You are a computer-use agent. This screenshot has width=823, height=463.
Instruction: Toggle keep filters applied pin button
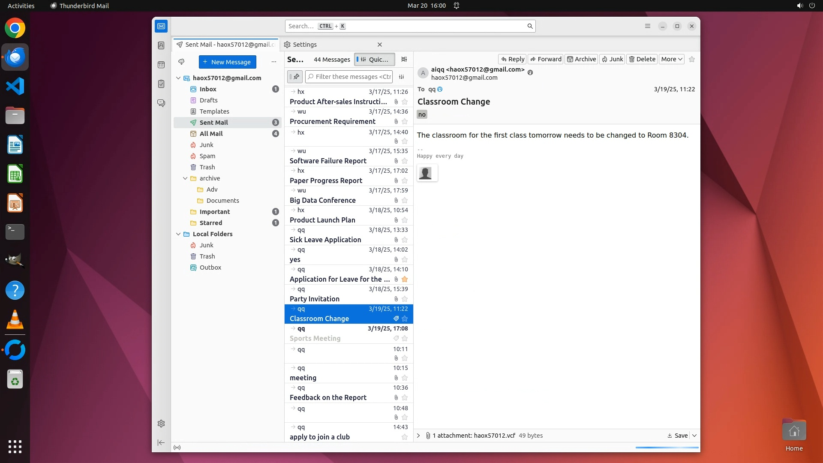pyautogui.click(x=295, y=77)
